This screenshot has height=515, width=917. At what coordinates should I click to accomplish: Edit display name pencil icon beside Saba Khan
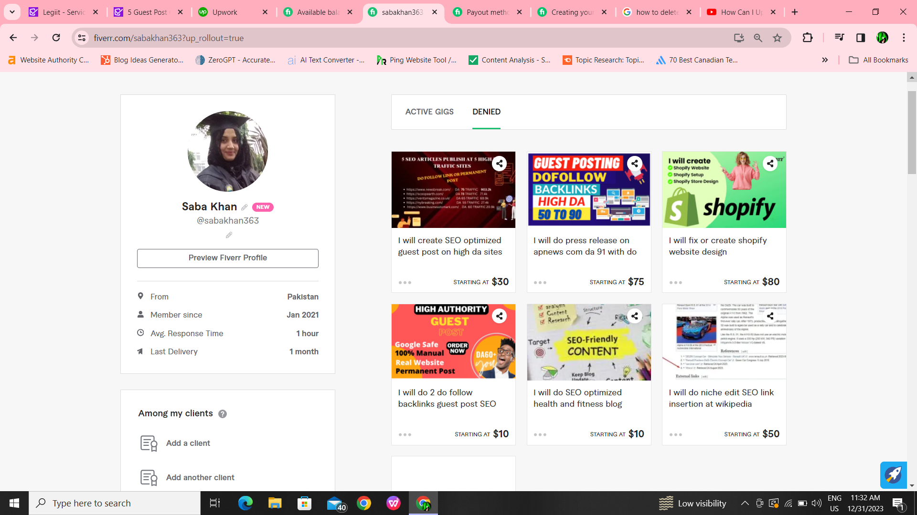tap(244, 207)
